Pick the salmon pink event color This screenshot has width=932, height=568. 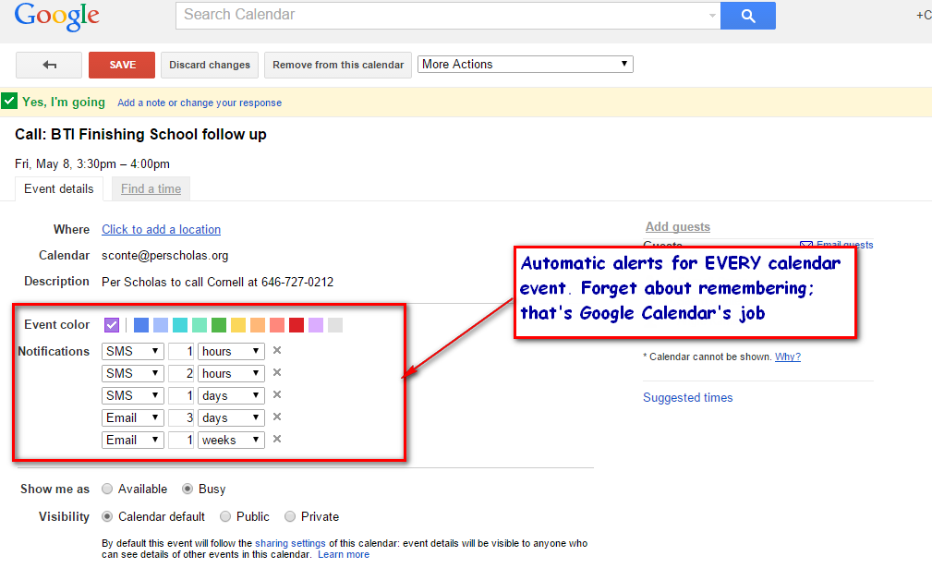[x=277, y=325]
